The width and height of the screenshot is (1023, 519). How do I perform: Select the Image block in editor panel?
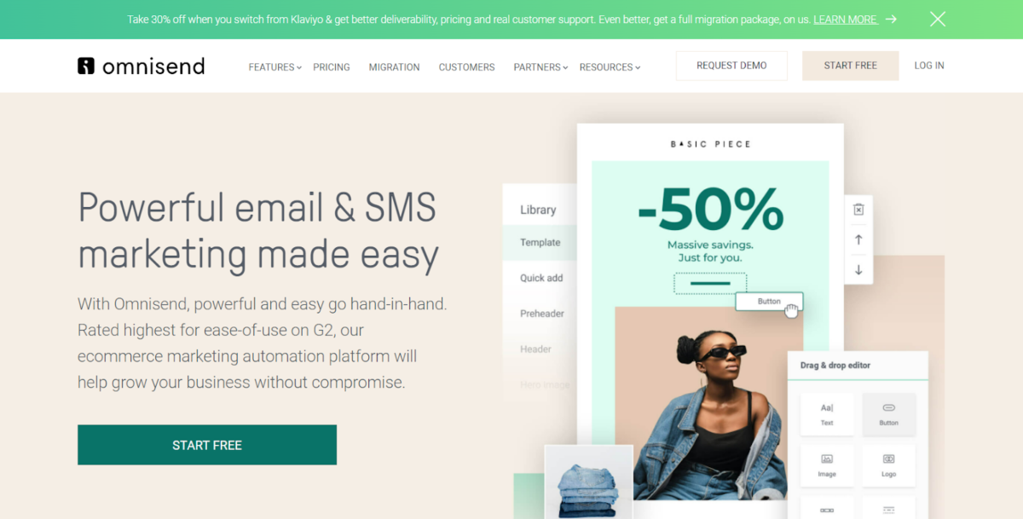click(827, 465)
